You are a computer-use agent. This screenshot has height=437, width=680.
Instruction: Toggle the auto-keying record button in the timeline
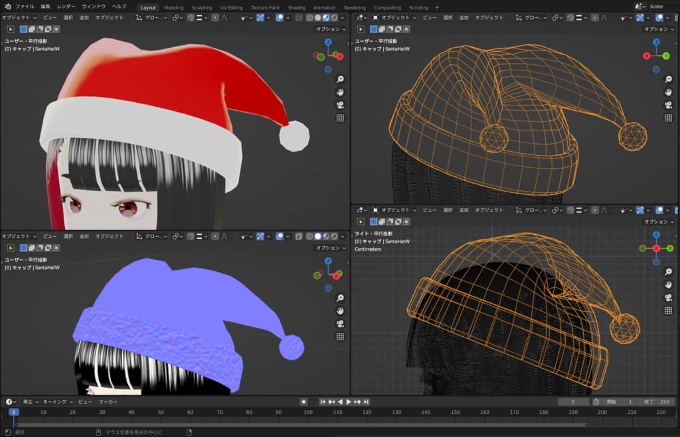[x=303, y=402]
